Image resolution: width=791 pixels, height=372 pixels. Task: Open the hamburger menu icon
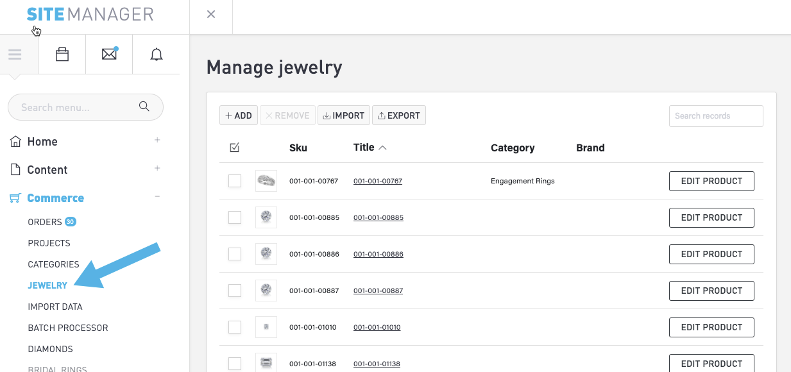[x=15, y=55]
